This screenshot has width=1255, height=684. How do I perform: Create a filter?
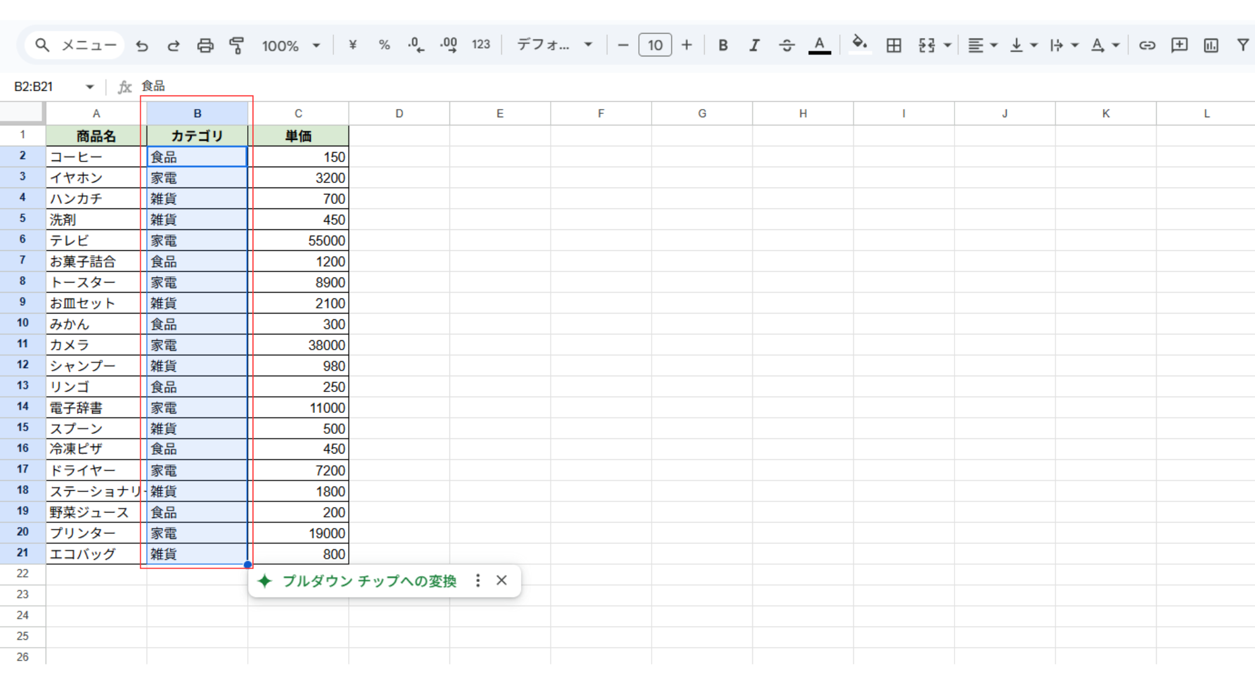1242,45
